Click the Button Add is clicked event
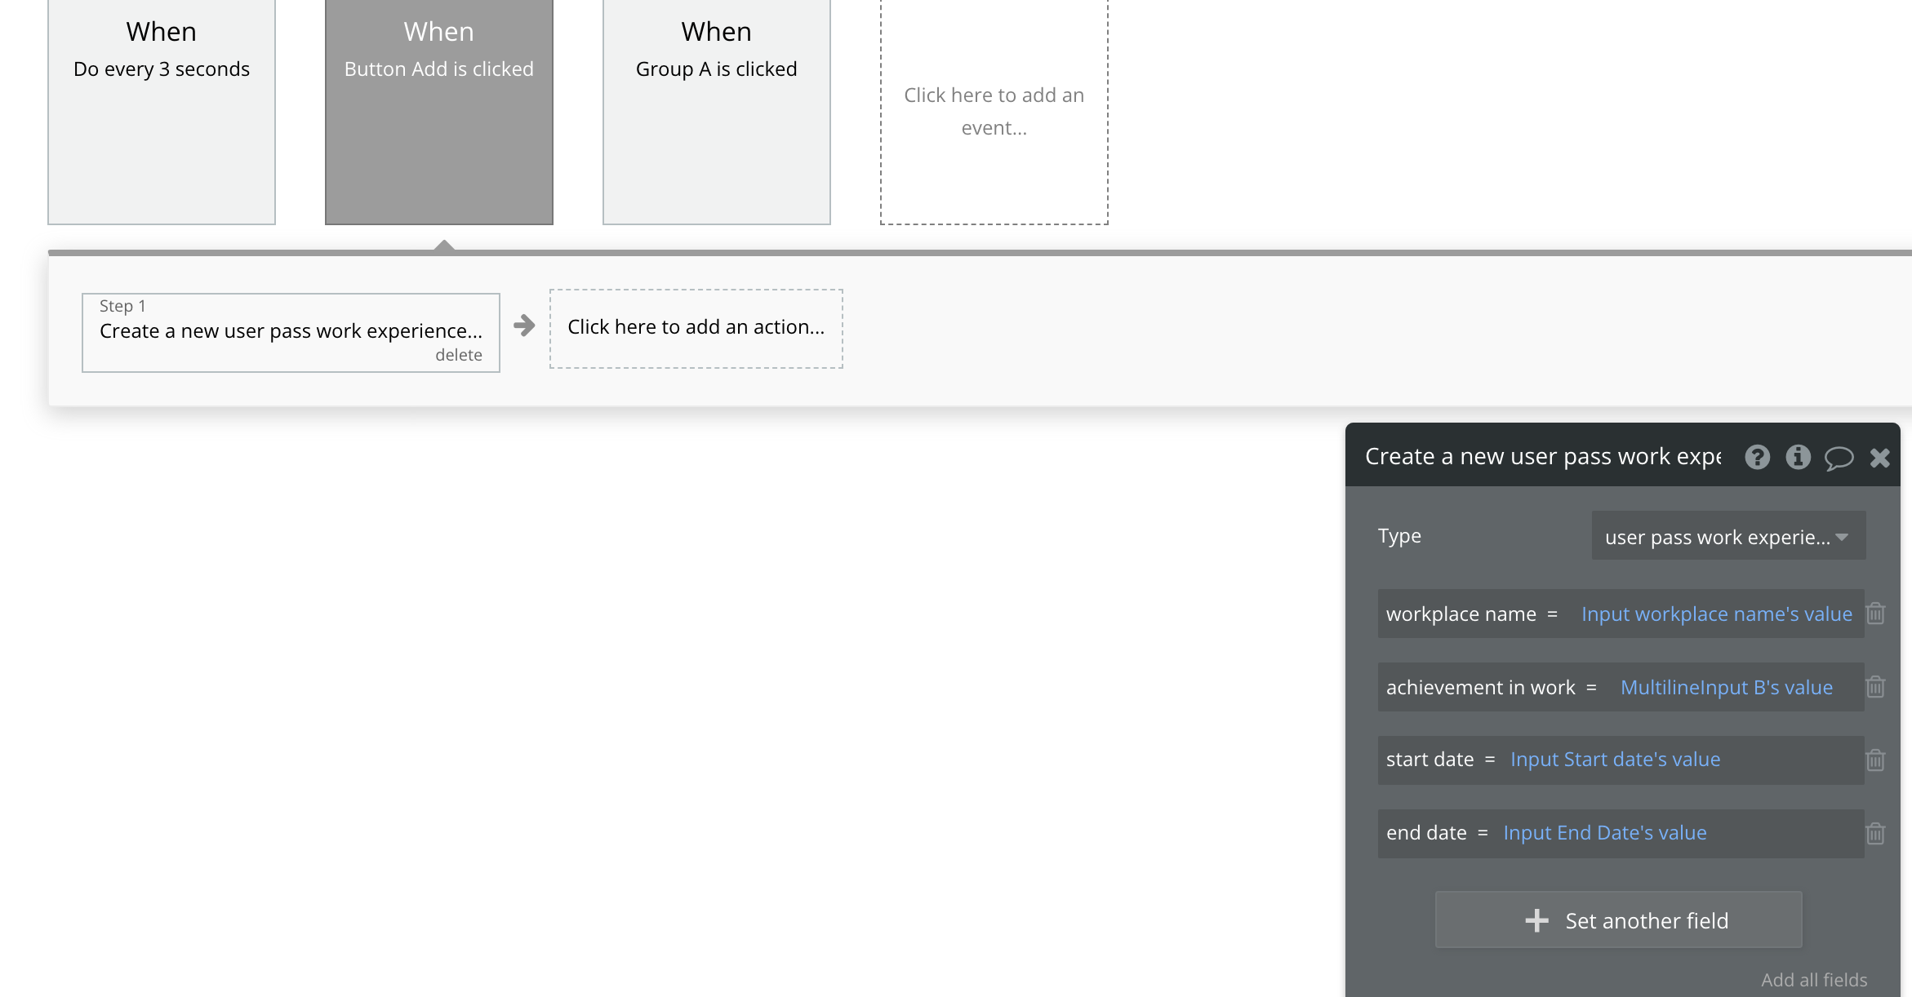This screenshot has height=997, width=1912. 438,111
